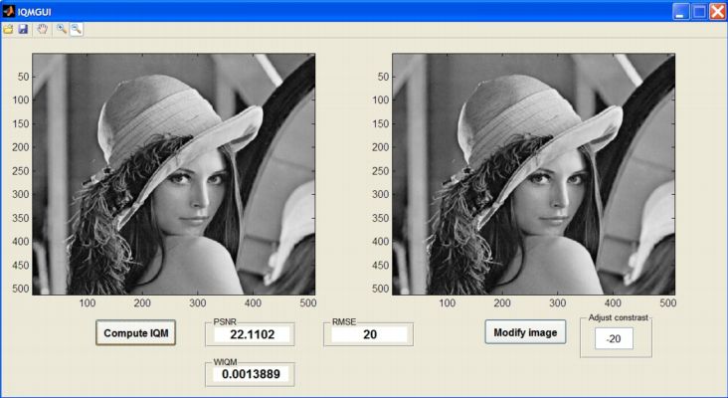Click the Adjust constrast panel label

pos(618,317)
